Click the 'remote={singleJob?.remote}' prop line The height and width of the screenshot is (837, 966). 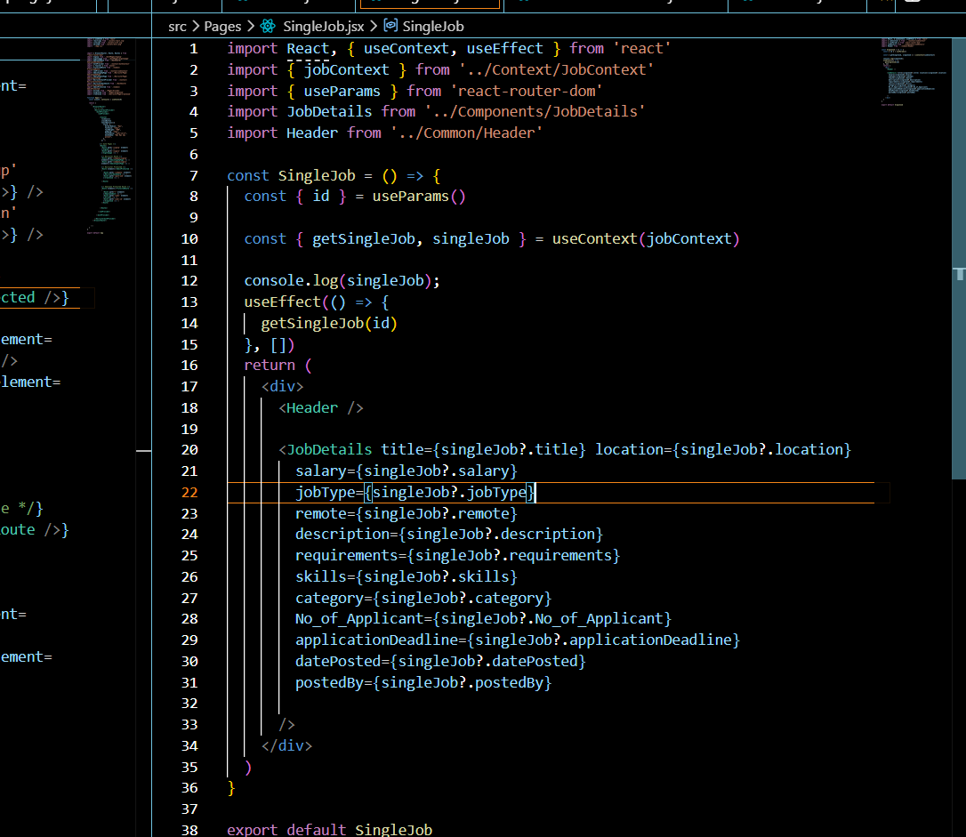406,513
